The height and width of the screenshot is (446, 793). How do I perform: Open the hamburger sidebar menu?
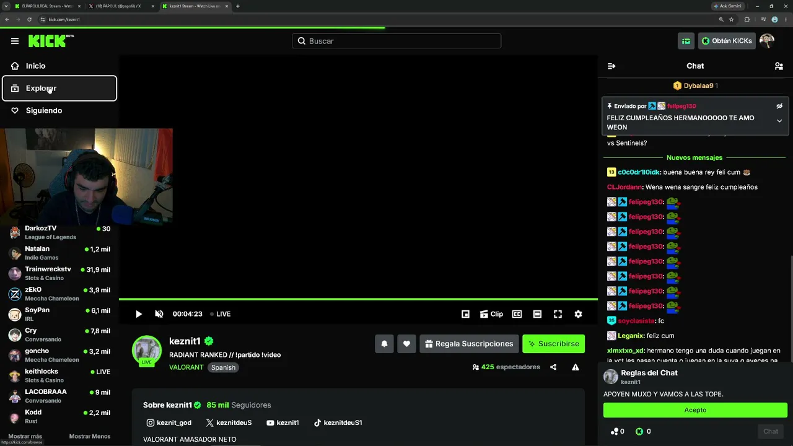[15, 41]
